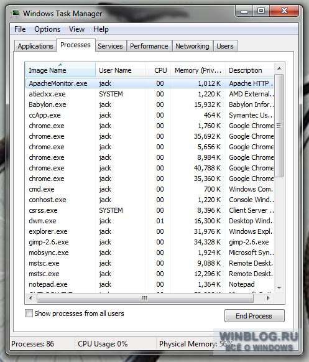Screen dimensions: 309x362
Task: Open the File menu
Action: (20, 29)
